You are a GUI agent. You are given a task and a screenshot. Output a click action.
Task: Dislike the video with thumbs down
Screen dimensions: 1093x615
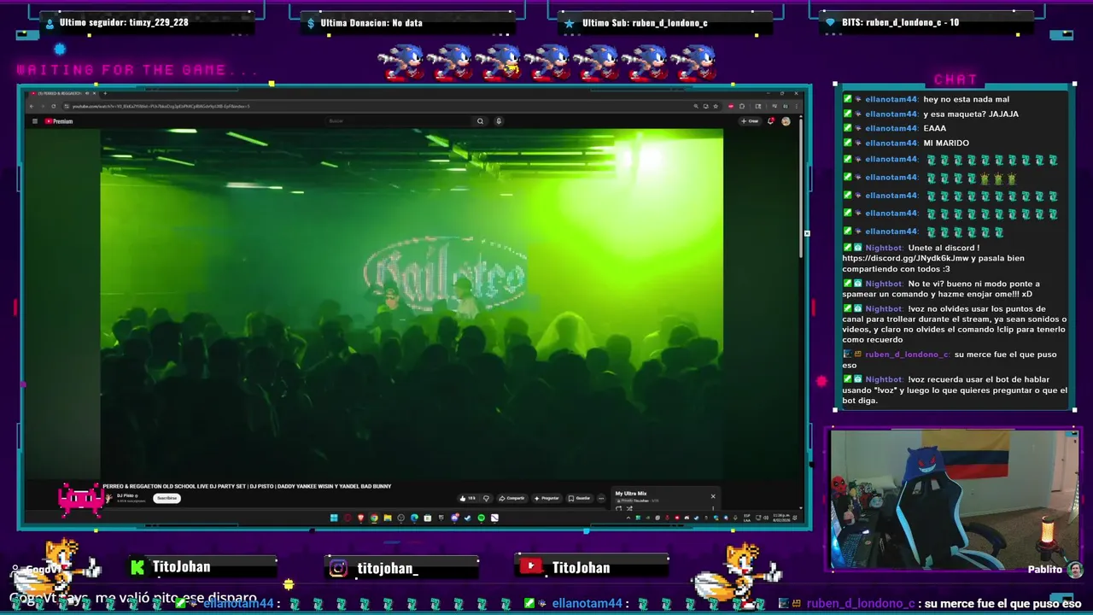[486, 498]
